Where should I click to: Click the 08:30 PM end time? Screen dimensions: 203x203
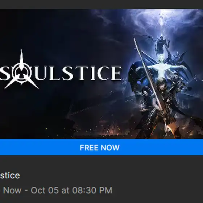(x=92, y=190)
